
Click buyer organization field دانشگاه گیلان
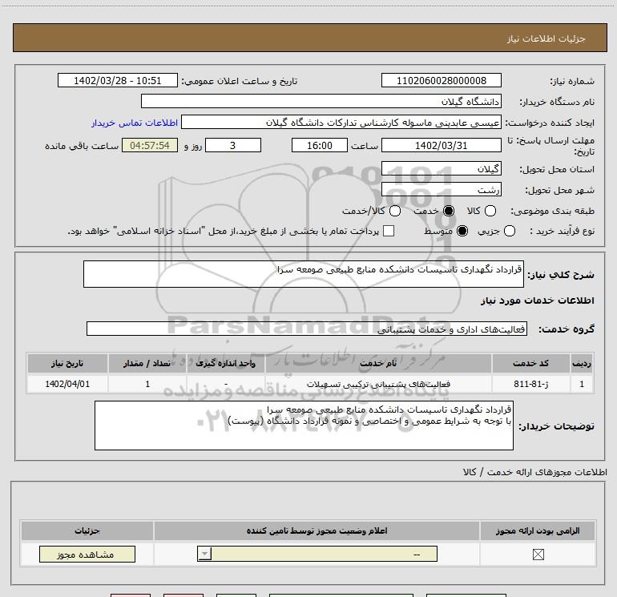point(321,101)
